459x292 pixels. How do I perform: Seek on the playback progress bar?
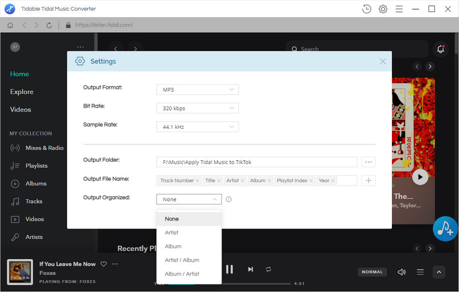[229, 283]
